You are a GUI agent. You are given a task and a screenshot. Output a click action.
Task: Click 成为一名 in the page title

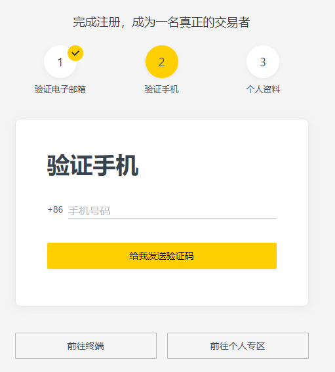(155, 22)
